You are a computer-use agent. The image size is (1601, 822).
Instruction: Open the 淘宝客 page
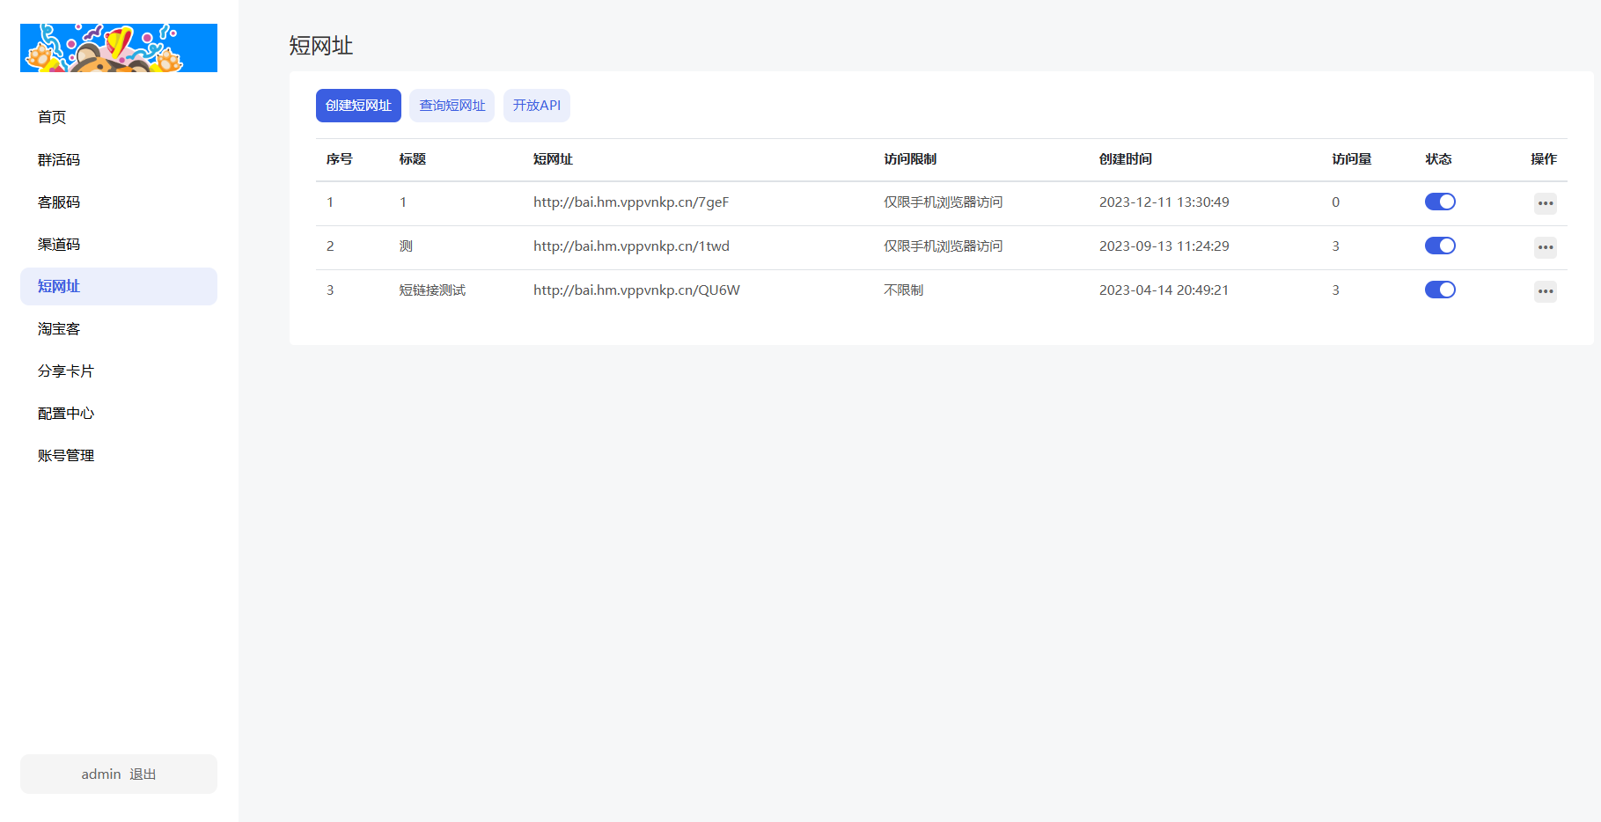pos(59,328)
